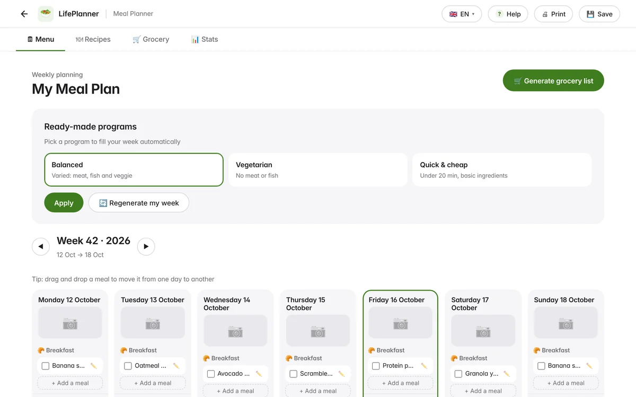This screenshot has width=636, height=397.
Task: Add a meal on Saturday 17 October
Action: pos(483,391)
